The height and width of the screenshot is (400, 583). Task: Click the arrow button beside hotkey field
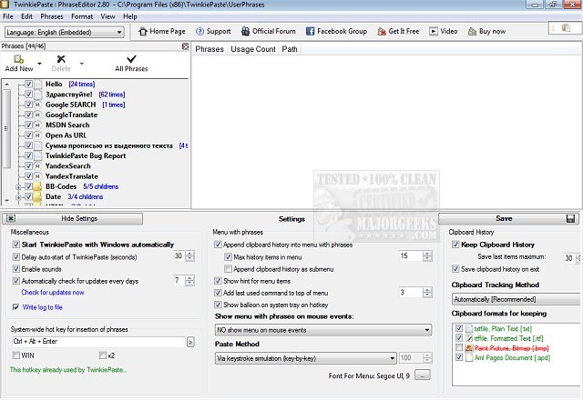pos(190,342)
